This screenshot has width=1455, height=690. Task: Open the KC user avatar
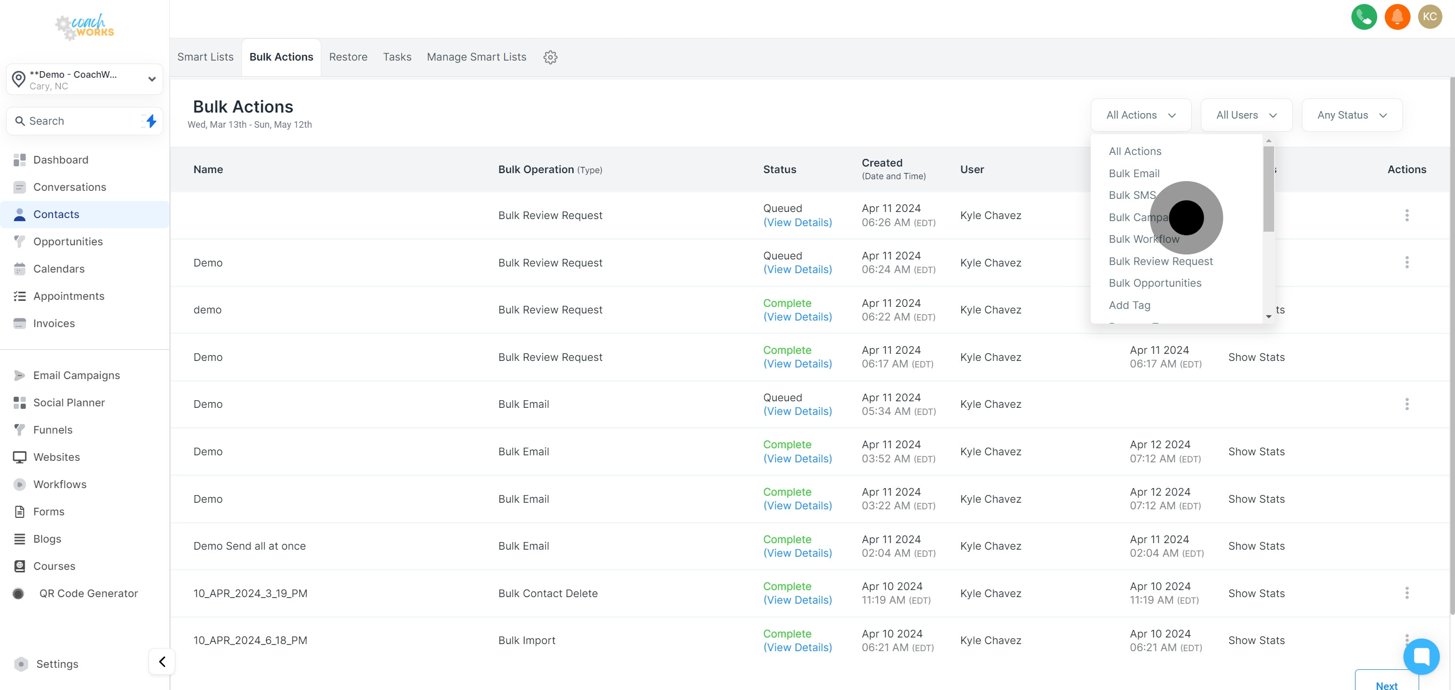tap(1430, 16)
